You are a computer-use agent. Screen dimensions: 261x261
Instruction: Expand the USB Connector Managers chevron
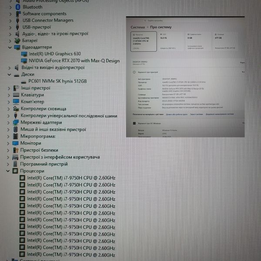click(x=10, y=21)
